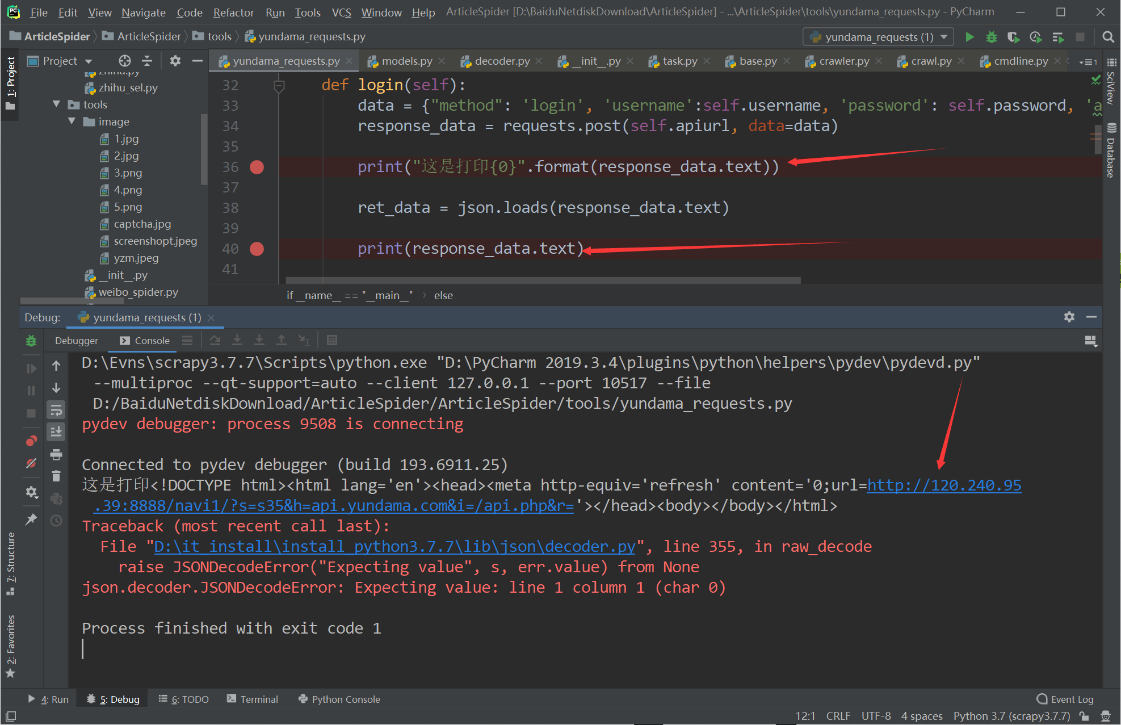Change file encoding UTF-8
This screenshot has width=1121, height=725.
coord(876,716)
